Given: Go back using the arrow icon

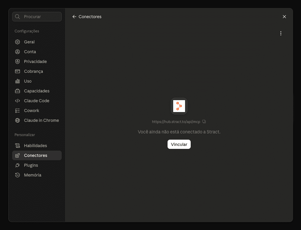Looking at the screenshot, I should coord(74,17).
